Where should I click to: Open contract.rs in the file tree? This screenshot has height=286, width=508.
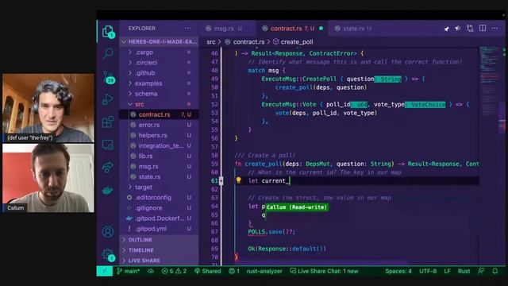[x=159, y=114]
